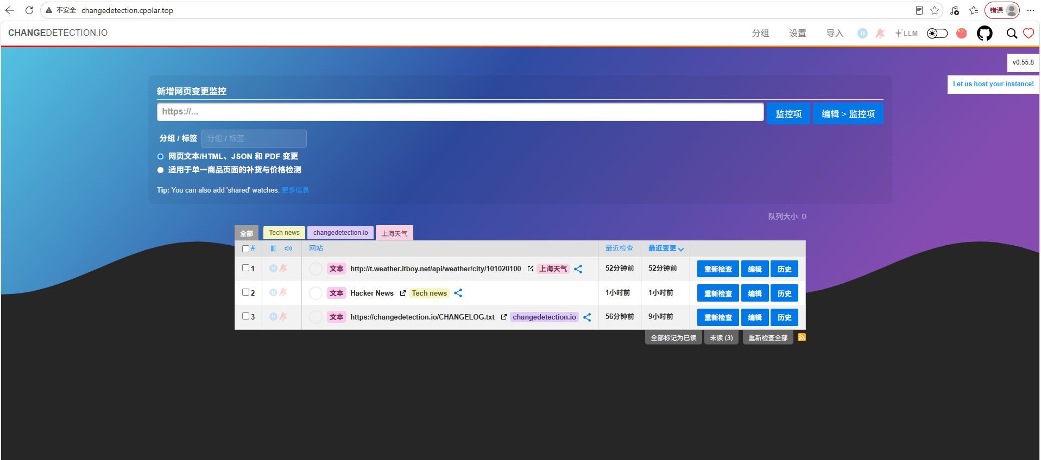Image resolution: width=1041 pixels, height=460 pixels.
Task: Switch to the 上海天气 tab
Action: tap(394, 233)
